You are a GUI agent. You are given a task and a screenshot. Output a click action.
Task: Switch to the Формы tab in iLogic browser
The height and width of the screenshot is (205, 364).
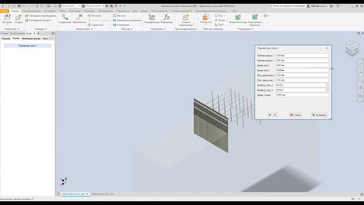[x=16, y=38]
